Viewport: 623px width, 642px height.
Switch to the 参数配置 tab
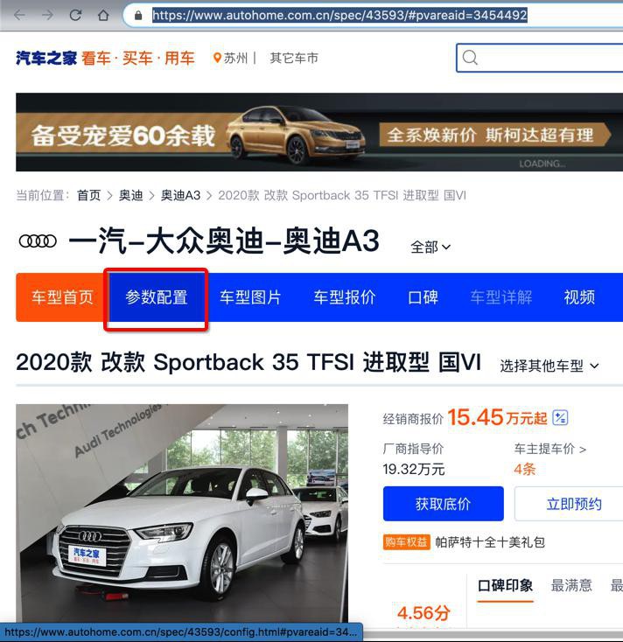[156, 297]
